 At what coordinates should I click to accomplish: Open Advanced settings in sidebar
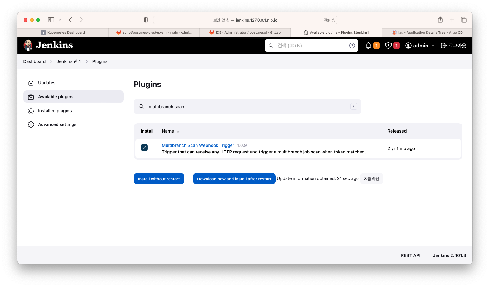tap(73, 124)
